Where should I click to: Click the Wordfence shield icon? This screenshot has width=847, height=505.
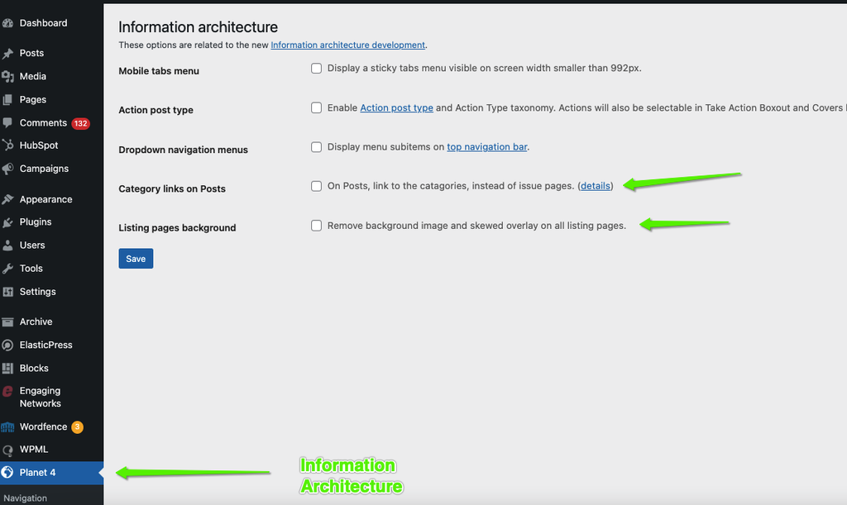pos(7,427)
